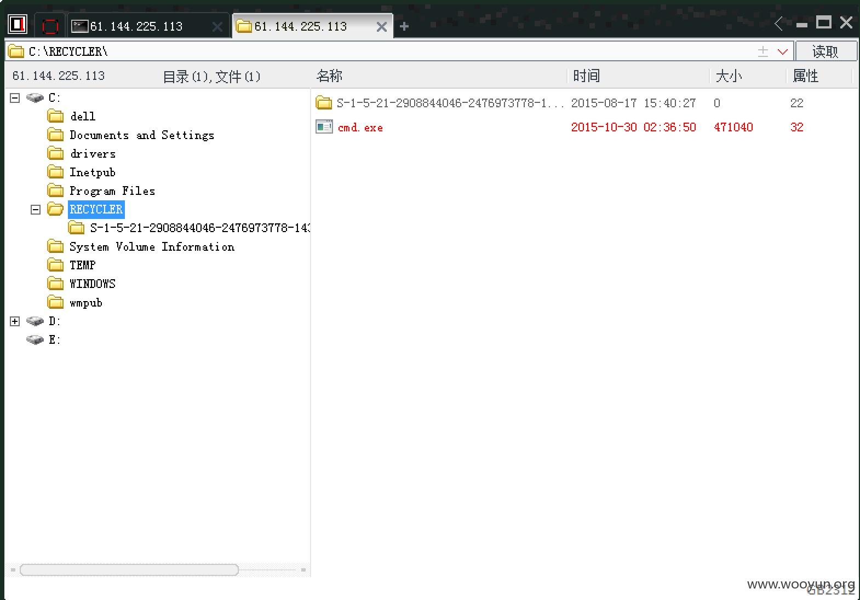Select the E: drive icon

[35, 340]
